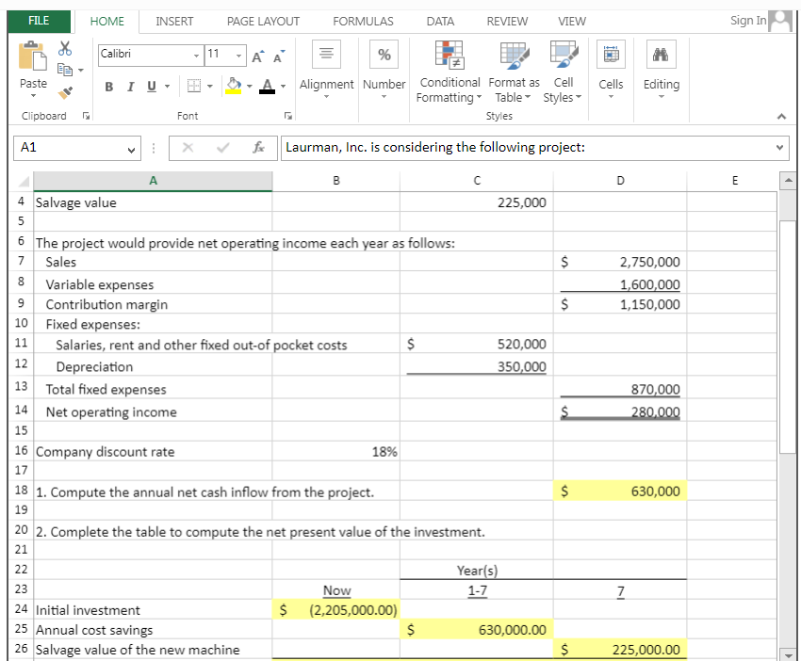This screenshot has height=661, width=801.
Task: Click the green FILE button
Action: (x=39, y=21)
